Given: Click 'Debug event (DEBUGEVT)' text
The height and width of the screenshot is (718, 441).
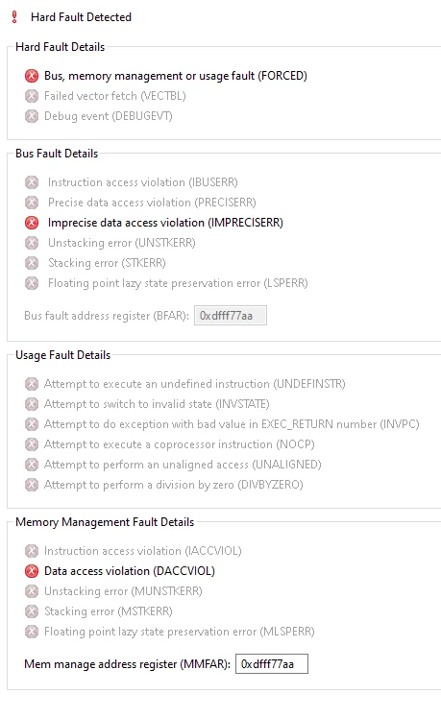Looking at the screenshot, I should tap(109, 116).
